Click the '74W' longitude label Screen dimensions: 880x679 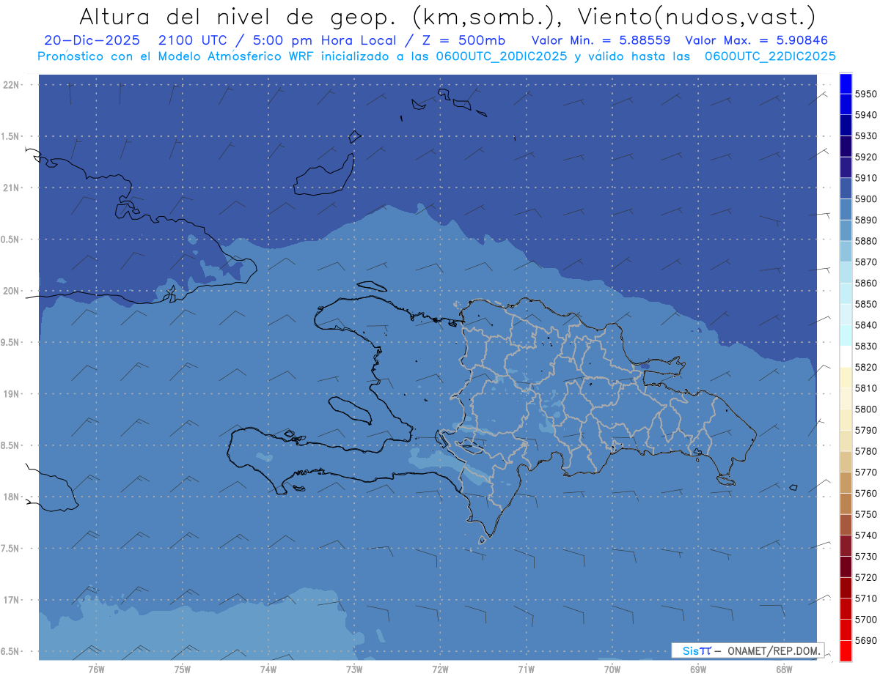tap(268, 669)
